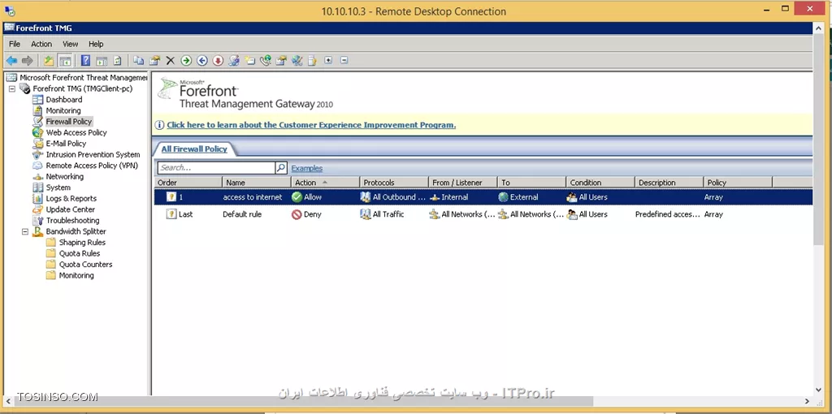832x414 pixels.
Task: Open the Quota Counters folder
Action: coord(85,265)
